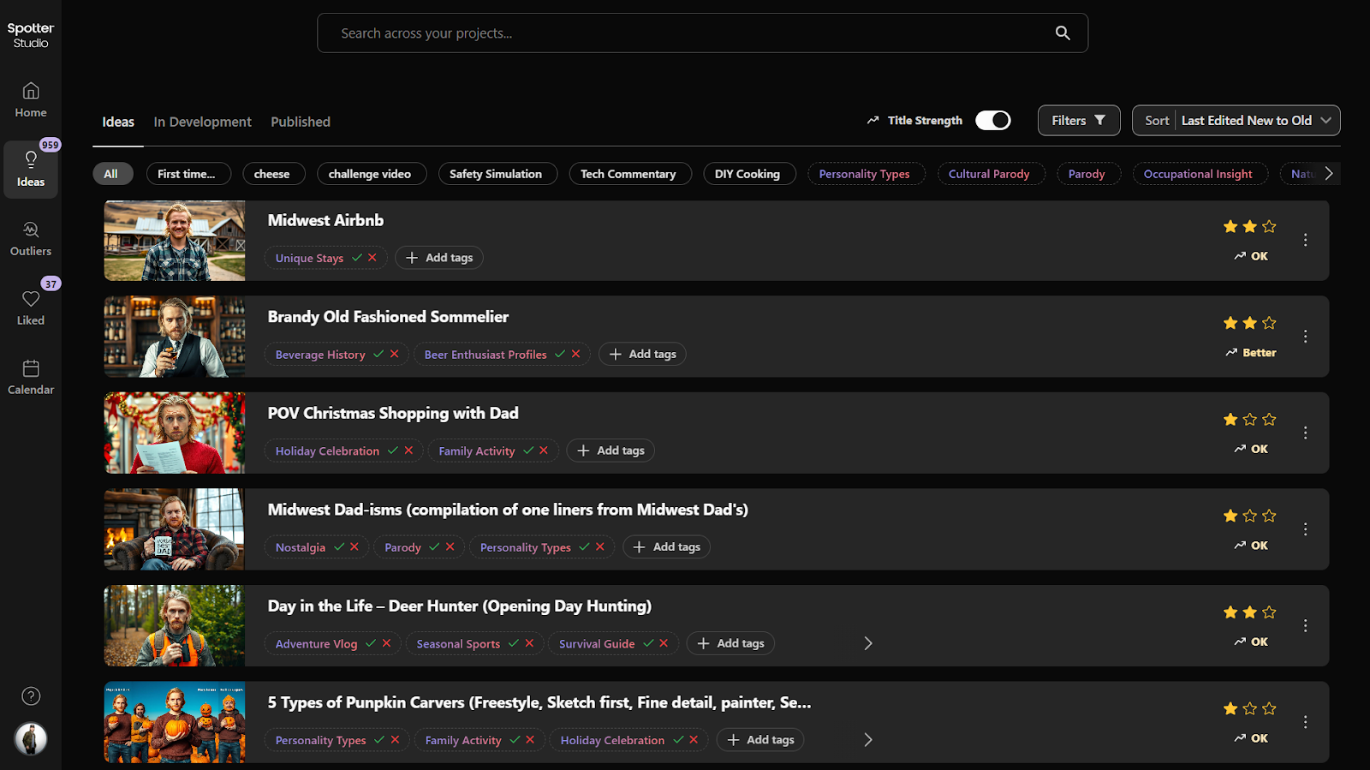Click the search magnifier icon

tap(1063, 33)
